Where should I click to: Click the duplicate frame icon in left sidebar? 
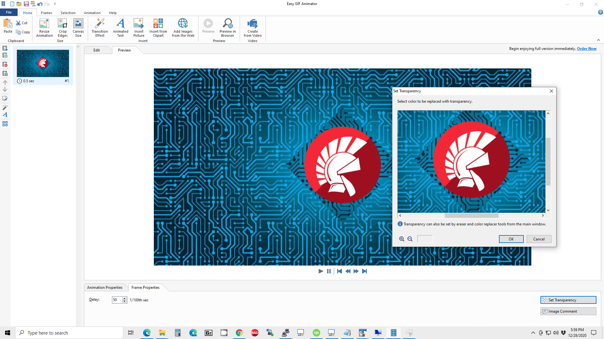pyautogui.click(x=5, y=73)
